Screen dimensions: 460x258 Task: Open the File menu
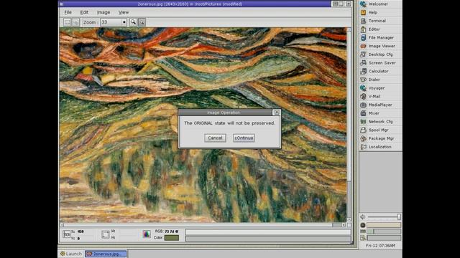point(68,12)
